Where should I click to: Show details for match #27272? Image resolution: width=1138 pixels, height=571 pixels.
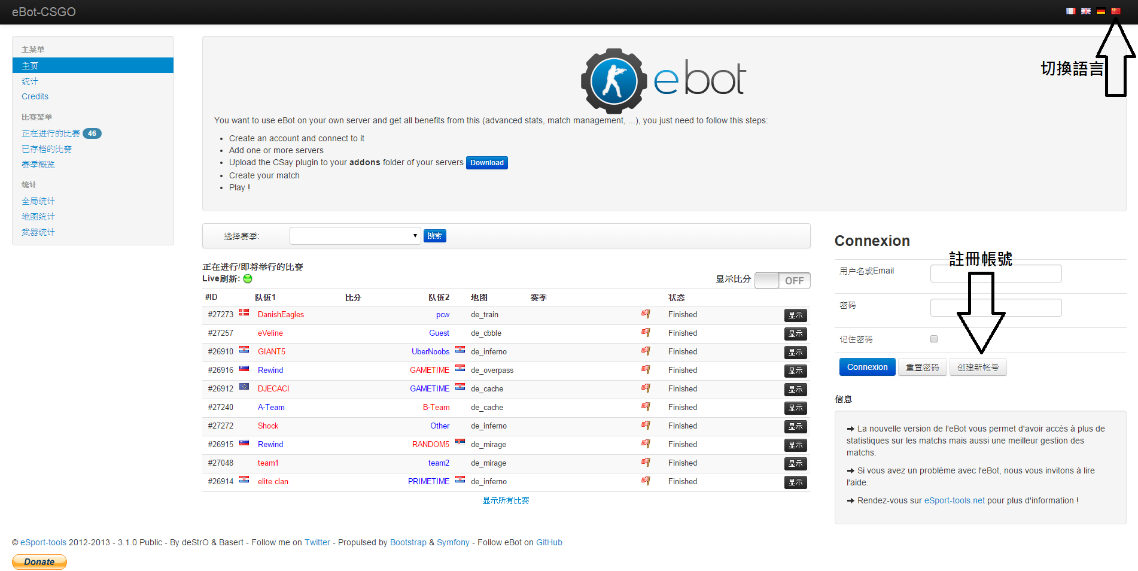[796, 426]
